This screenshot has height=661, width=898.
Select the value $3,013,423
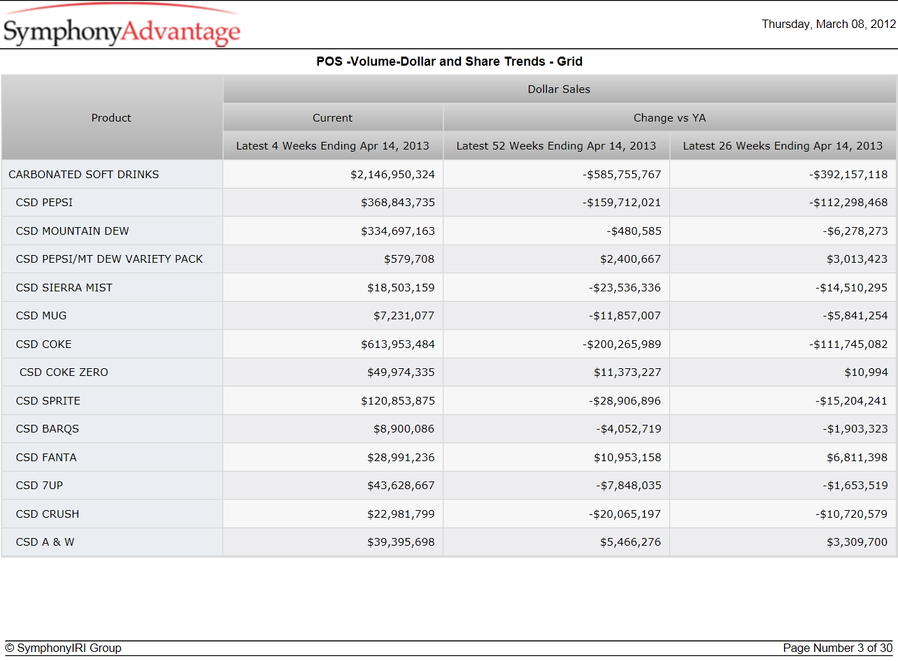click(857, 259)
